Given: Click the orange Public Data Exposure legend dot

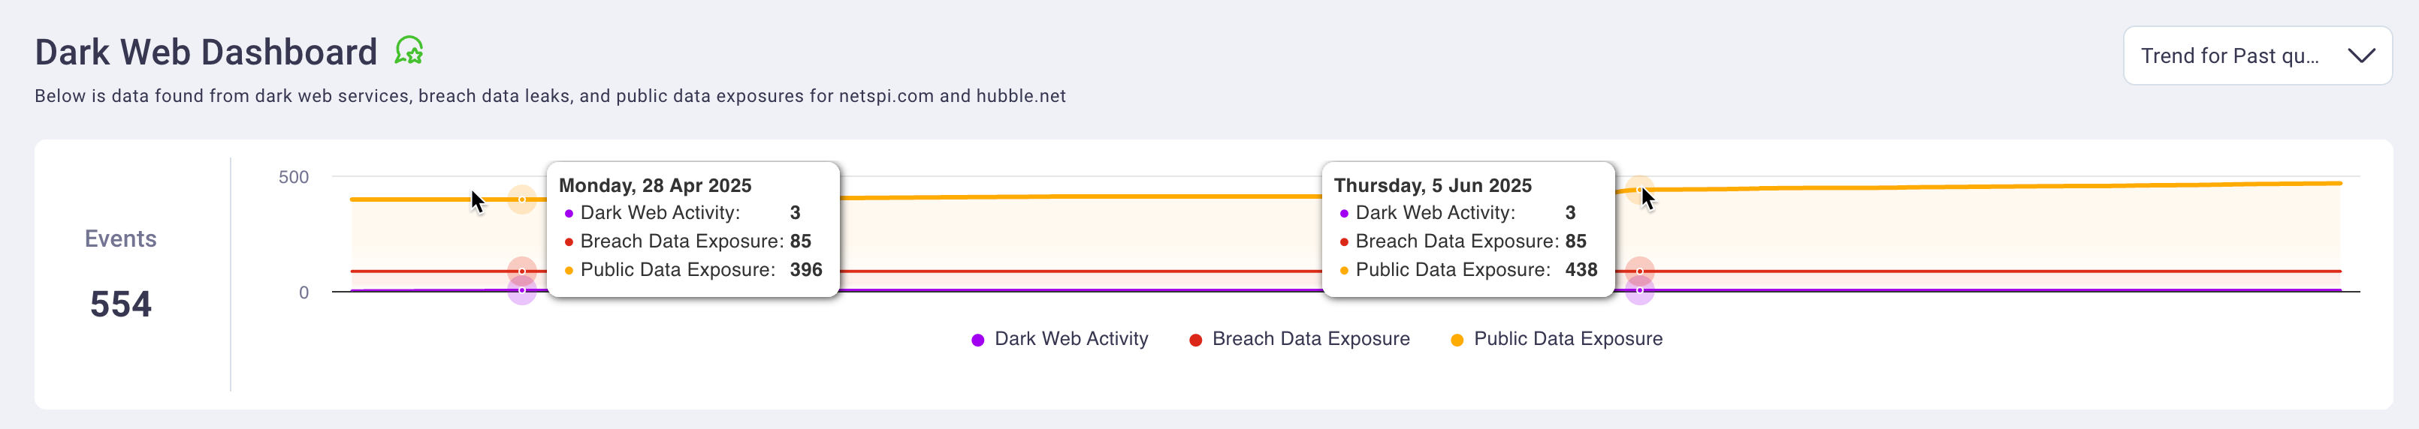Looking at the screenshot, I should pos(1457,340).
